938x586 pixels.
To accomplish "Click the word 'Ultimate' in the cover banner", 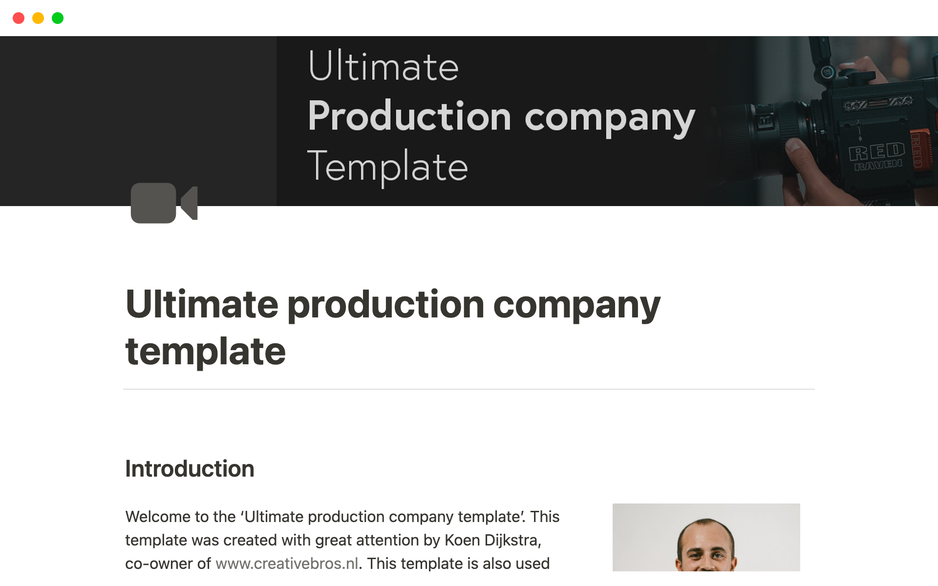I will click(x=384, y=66).
